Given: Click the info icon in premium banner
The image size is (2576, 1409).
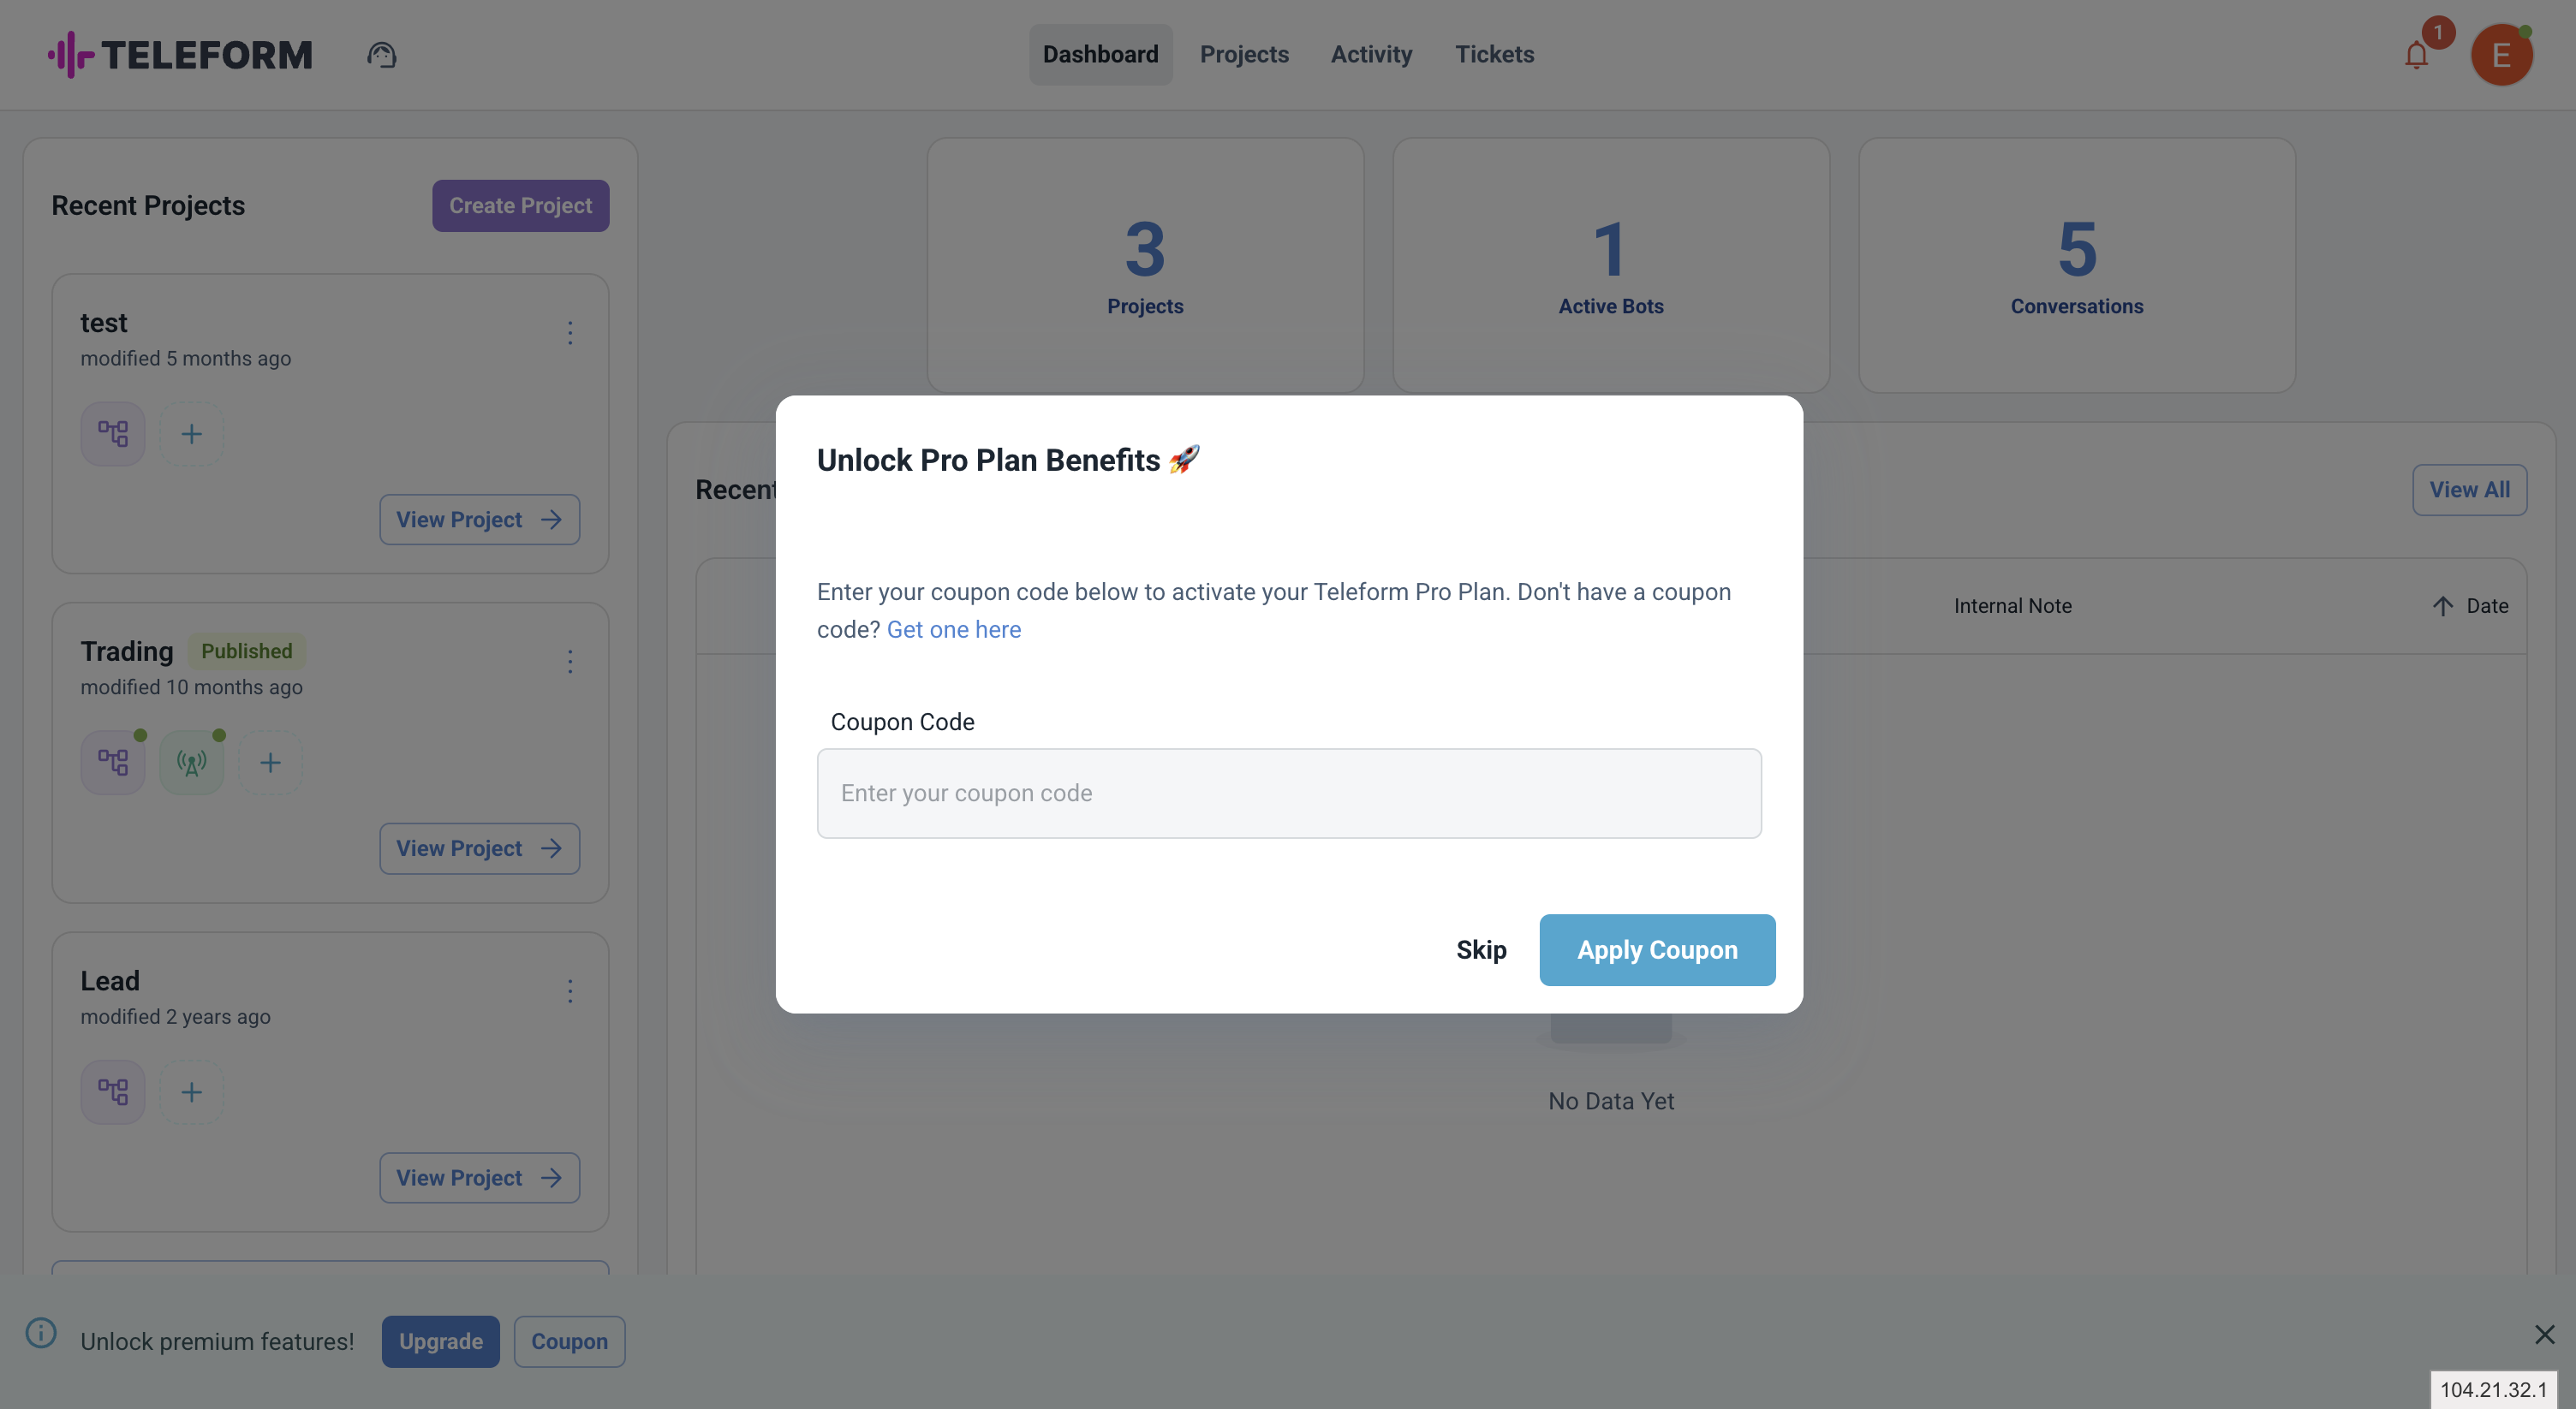Looking at the screenshot, I should (x=41, y=1333).
